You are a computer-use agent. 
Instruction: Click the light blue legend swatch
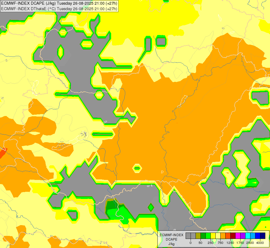[x=253, y=236]
